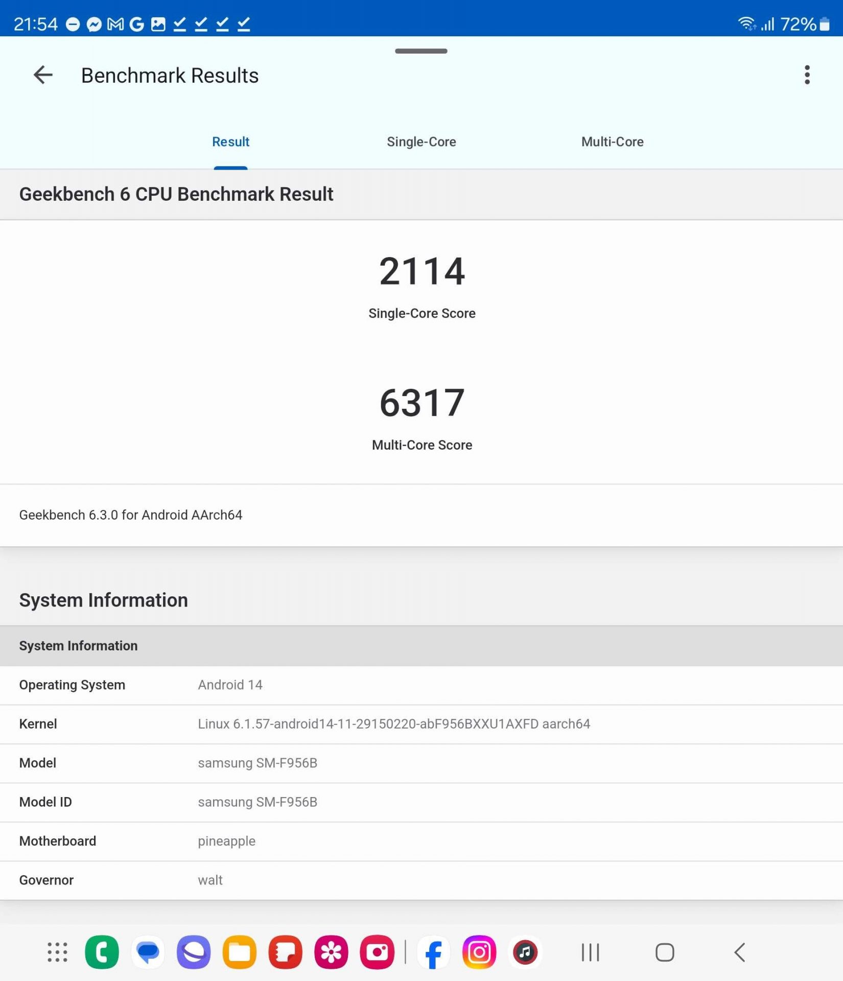Tap the top drag handle bar
843x981 pixels.
click(x=421, y=51)
